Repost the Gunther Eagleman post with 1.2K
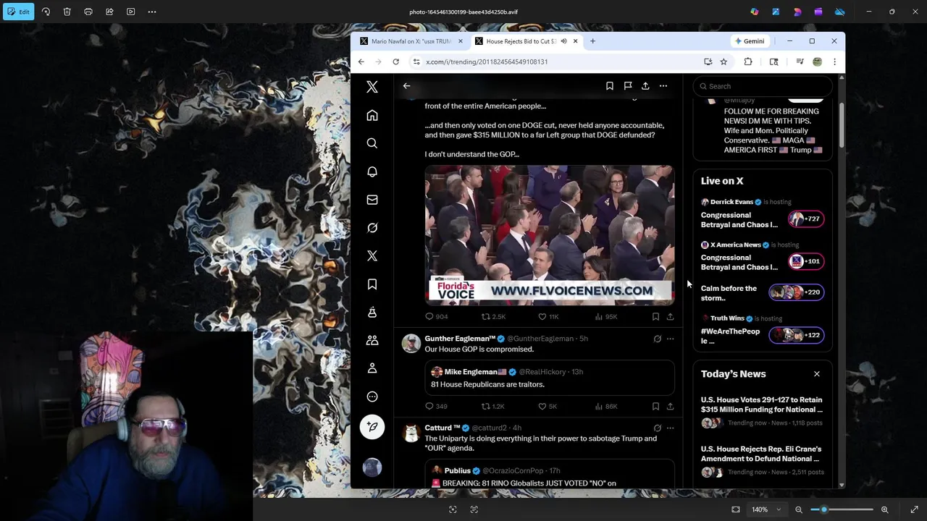The height and width of the screenshot is (521, 927). coord(493,407)
